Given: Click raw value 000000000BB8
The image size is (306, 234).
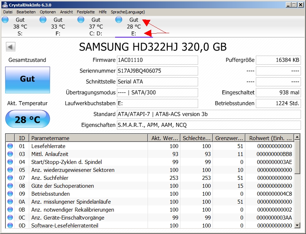Looking at the screenshot, I should tap(274, 154).
